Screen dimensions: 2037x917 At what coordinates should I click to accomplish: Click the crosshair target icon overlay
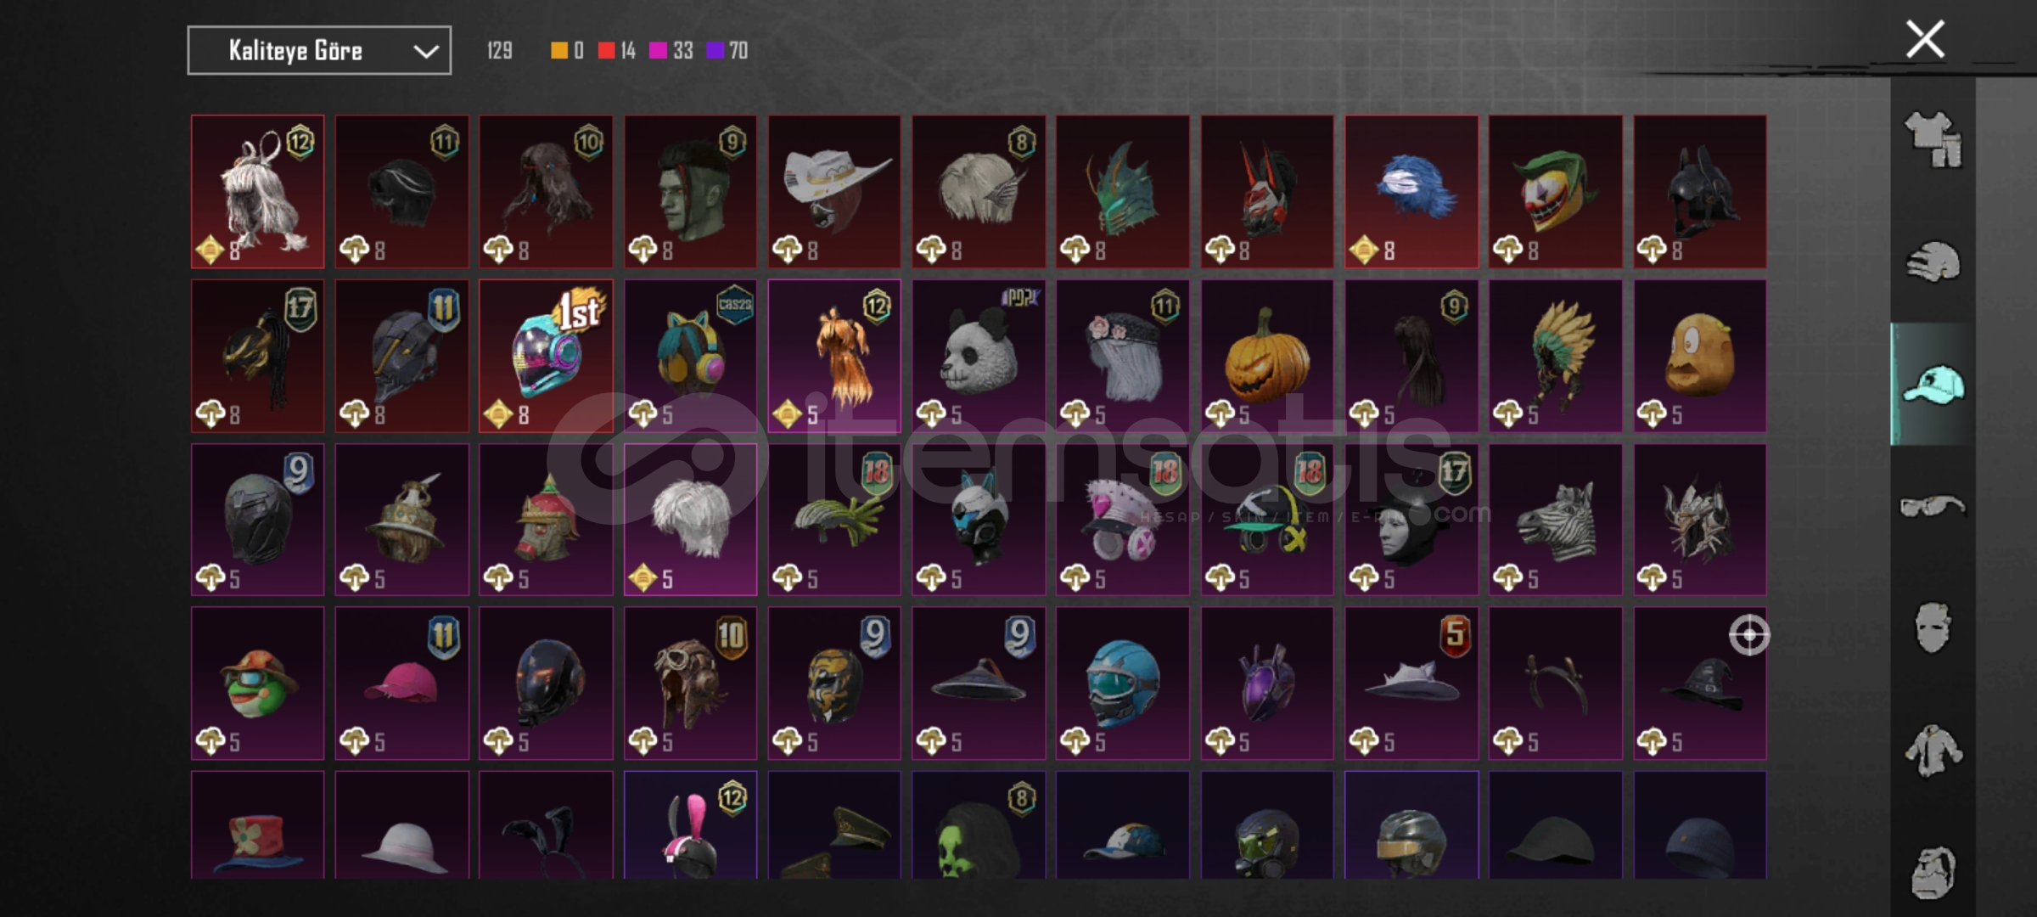point(1749,634)
